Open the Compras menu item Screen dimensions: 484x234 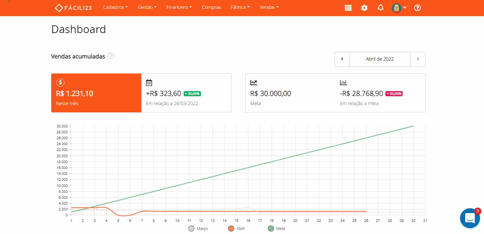[x=211, y=7]
